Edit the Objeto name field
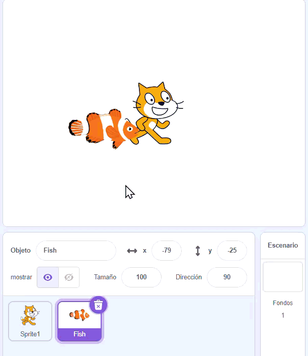308x356 pixels. coord(76,251)
